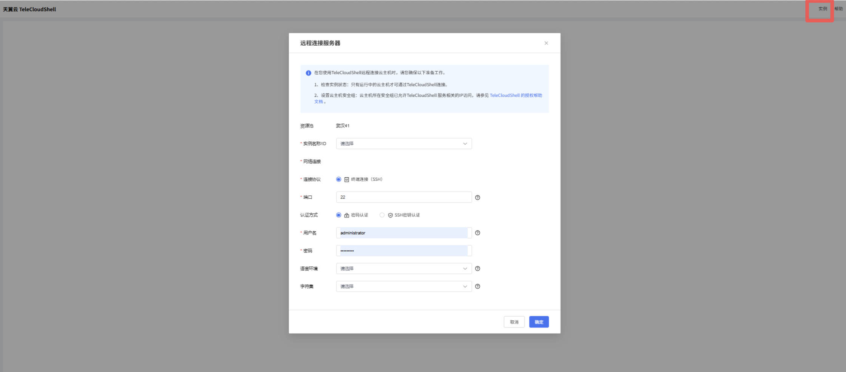The width and height of the screenshot is (846, 372).
Task: Open TeleCloudShell 的授权帮助文档 link
Action: point(516,95)
